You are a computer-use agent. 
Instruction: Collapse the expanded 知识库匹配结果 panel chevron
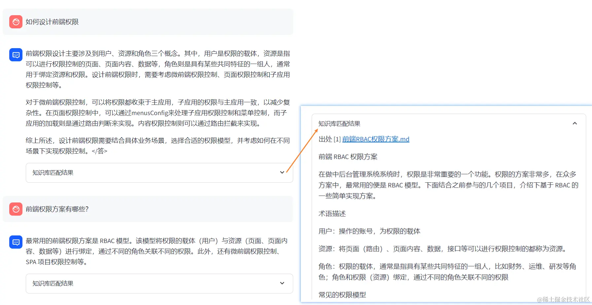click(x=575, y=123)
